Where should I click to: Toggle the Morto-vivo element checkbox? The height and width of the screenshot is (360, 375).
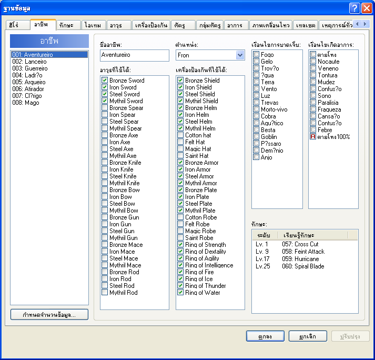coord(256,109)
